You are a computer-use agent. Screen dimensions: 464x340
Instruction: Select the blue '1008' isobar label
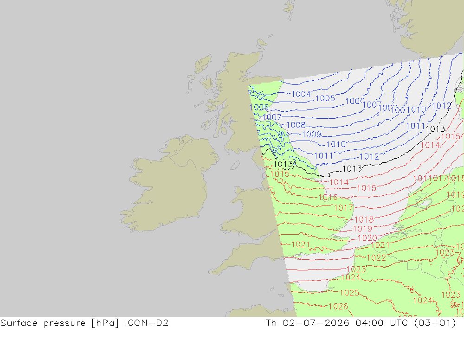point(296,125)
